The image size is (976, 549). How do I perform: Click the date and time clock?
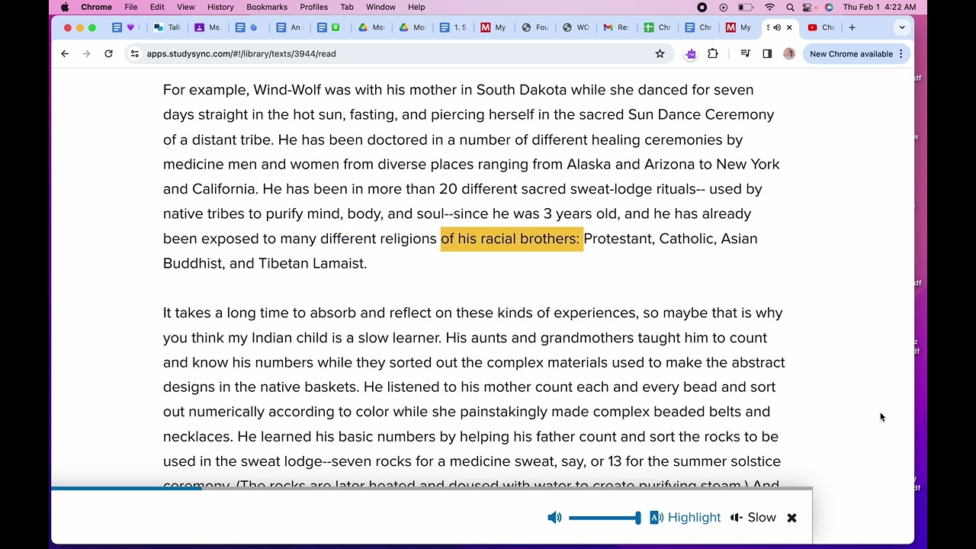pyautogui.click(x=879, y=7)
